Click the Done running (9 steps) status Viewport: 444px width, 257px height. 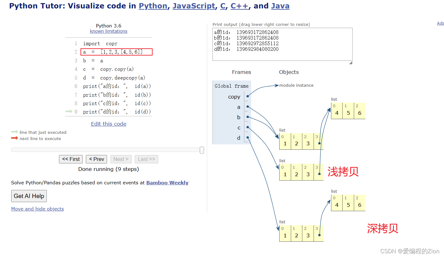coord(109,169)
